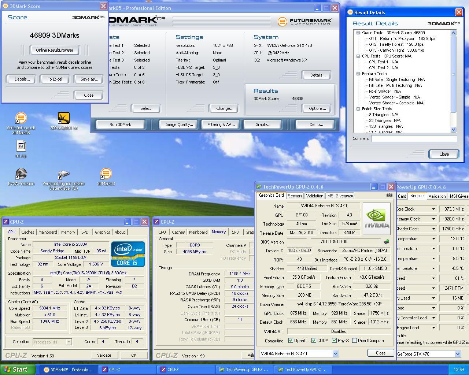Switch to the Validation tab in GPU-Z

coord(314,196)
